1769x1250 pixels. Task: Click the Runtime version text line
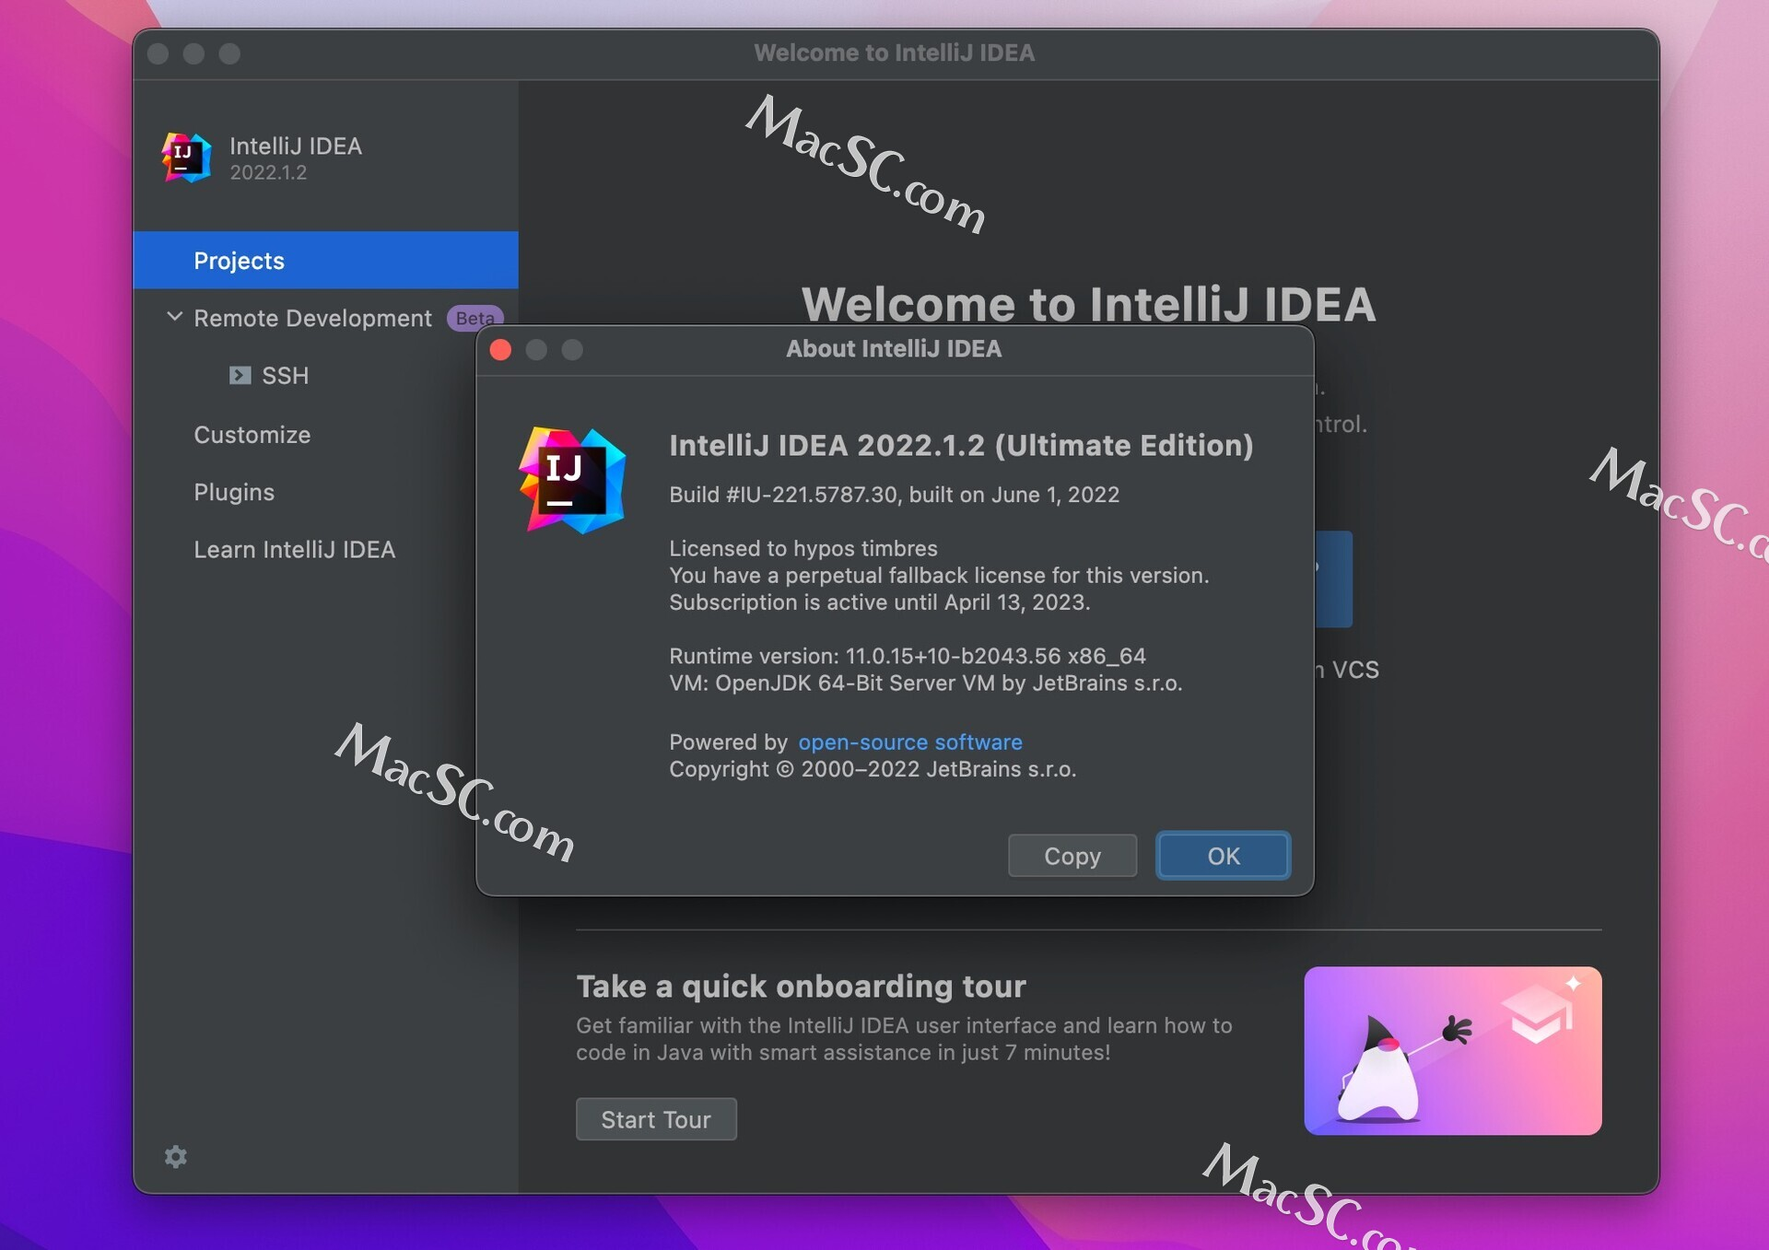point(908,656)
